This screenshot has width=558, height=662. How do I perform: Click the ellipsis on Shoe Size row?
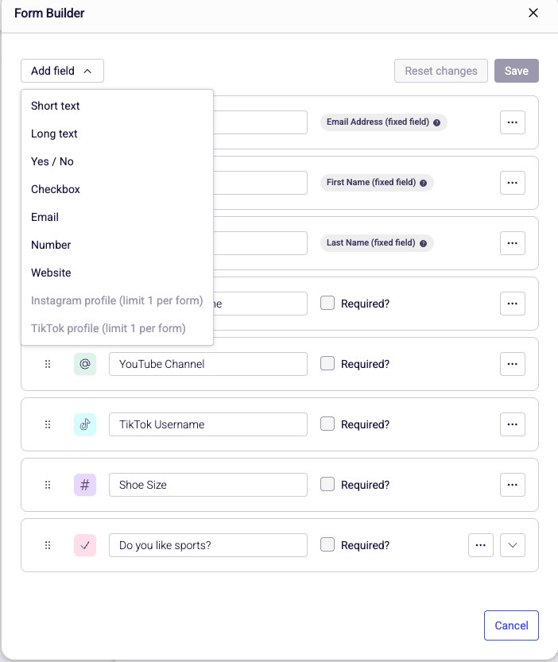(x=513, y=485)
